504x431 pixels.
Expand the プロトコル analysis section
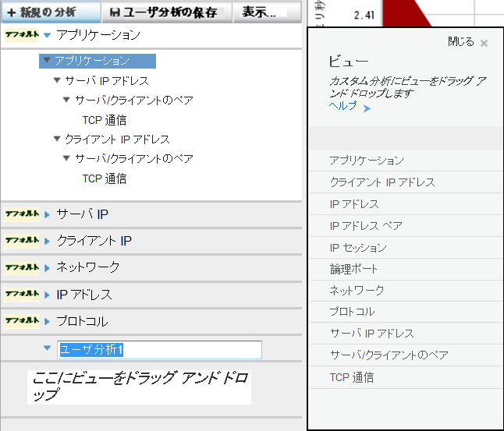(x=48, y=321)
